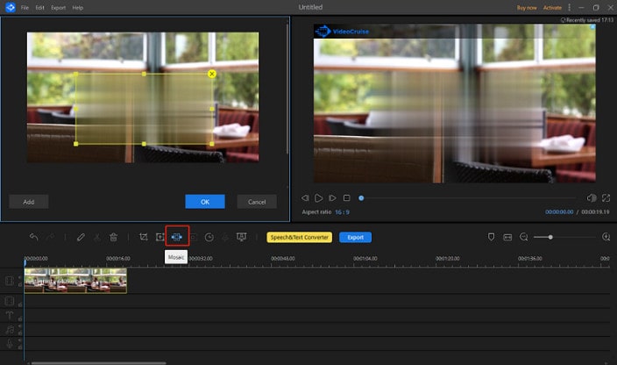
Task: Click the dim icon right of the clock
Action: (x=225, y=237)
